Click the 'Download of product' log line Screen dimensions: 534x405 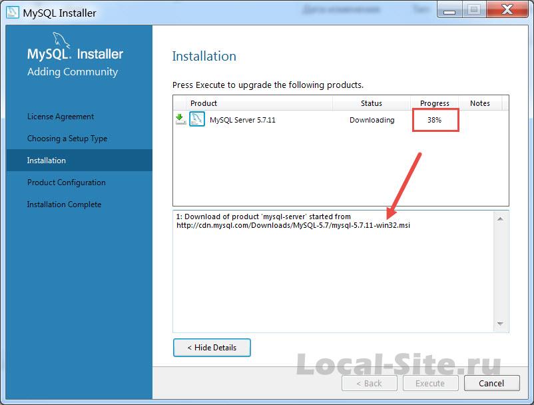tap(263, 216)
